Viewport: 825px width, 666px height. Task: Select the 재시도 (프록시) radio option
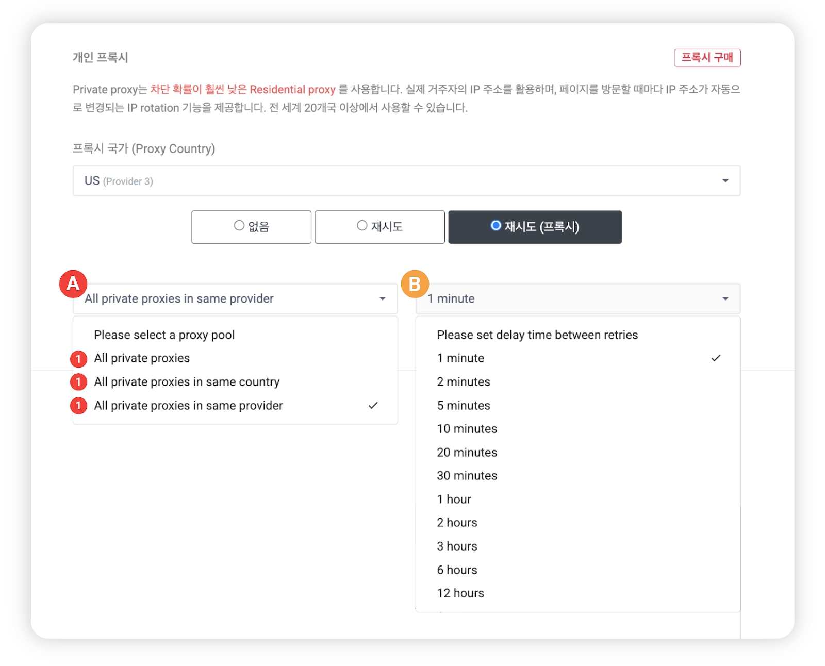(x=535, y=227)
